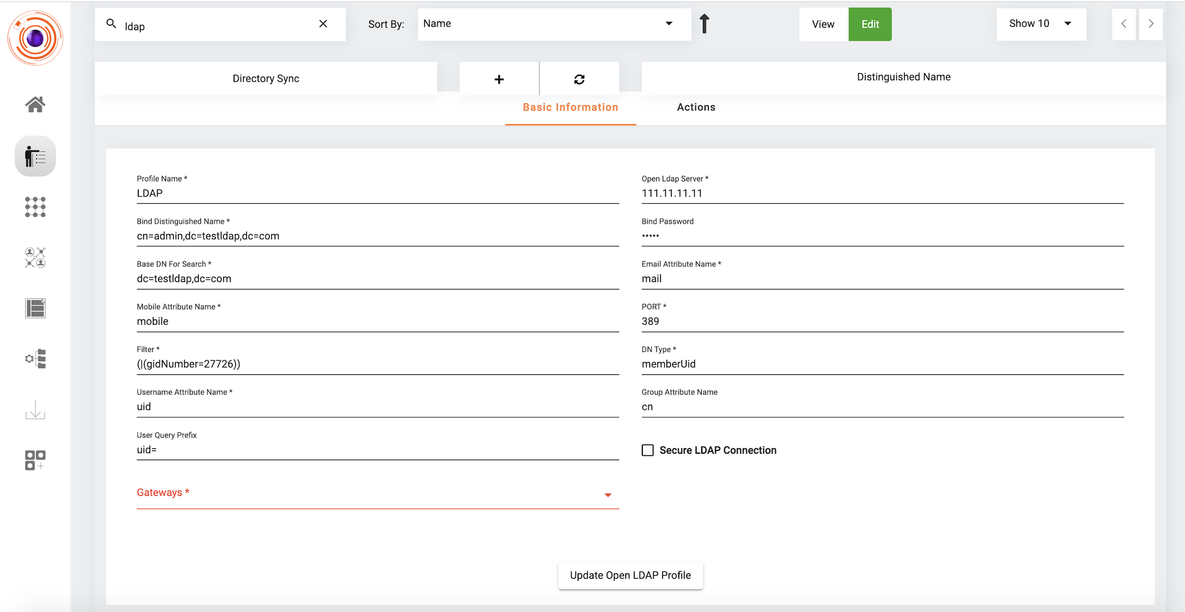
Task: Switch to the Actions tab
Action: pos(696,107)
